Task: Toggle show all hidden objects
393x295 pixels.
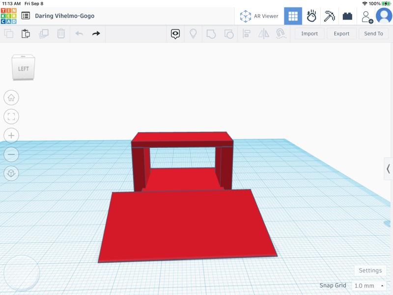Action: (175, 33)
